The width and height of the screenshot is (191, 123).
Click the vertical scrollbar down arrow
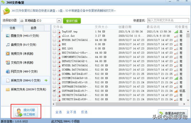point(188,100)
